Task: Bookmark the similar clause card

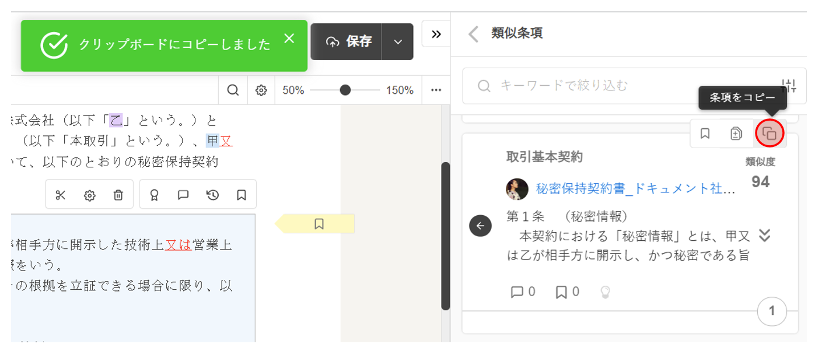Action: click(705, 134)
